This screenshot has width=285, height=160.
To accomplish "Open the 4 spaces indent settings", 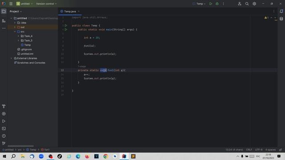I will pos(270,150).
